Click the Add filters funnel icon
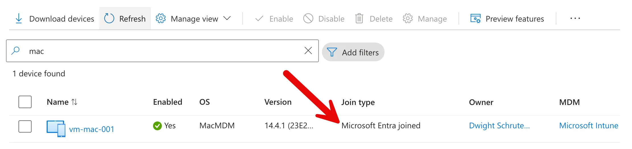632x149 pixels. tap(332, 52)
